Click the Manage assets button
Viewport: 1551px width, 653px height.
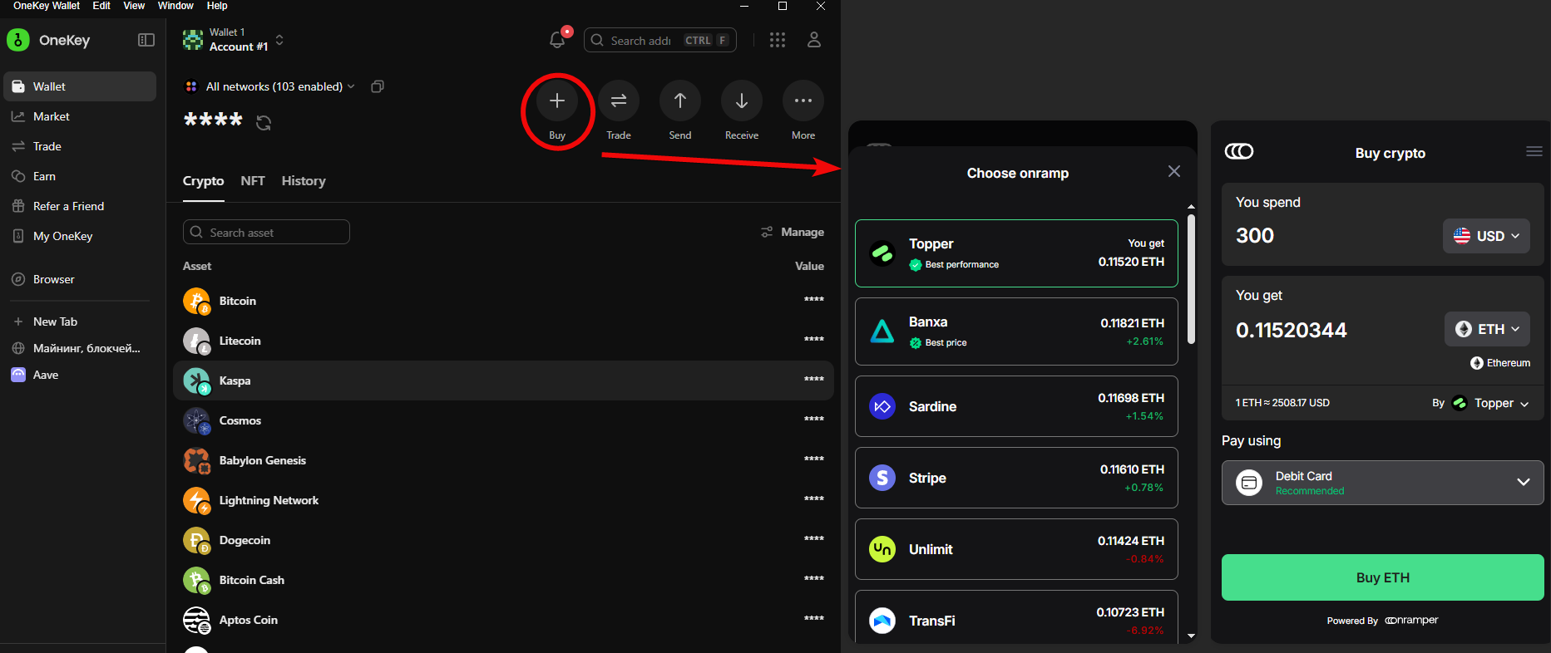pyautogui.click(x=793, y=232)
